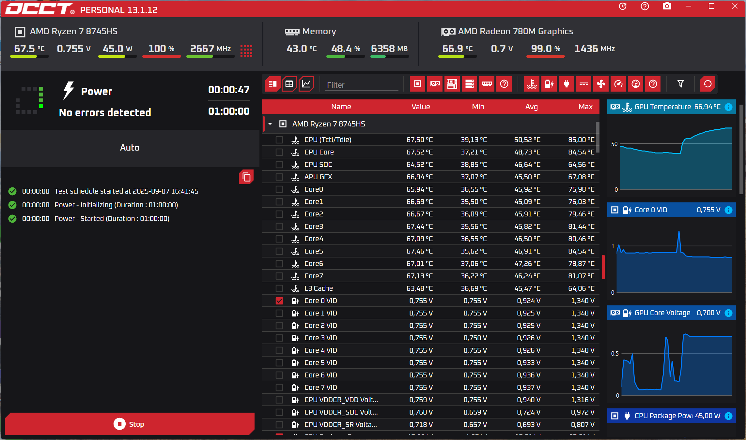Click the power plug sensor filter
746x440 pixels.
click(566, 84)
